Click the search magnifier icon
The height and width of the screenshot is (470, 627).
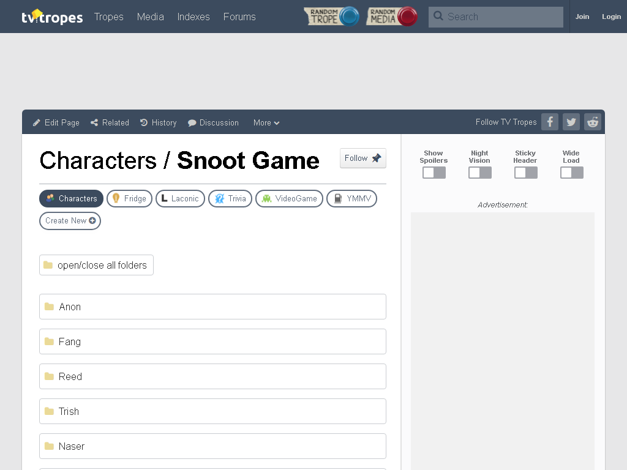coord(438,16)
